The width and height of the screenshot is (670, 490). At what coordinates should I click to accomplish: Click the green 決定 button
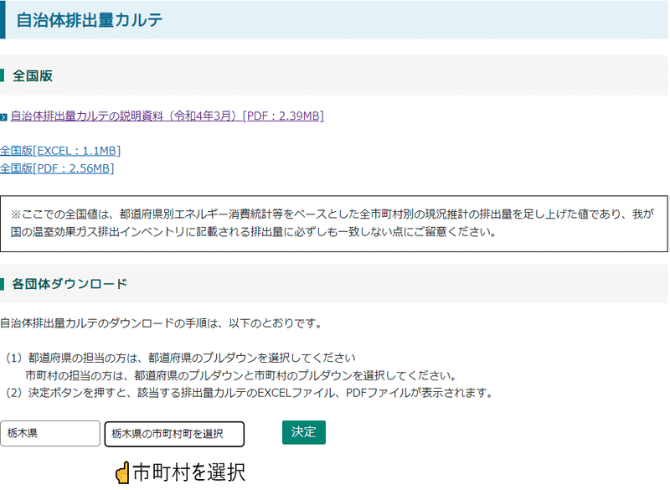point(304,432)
